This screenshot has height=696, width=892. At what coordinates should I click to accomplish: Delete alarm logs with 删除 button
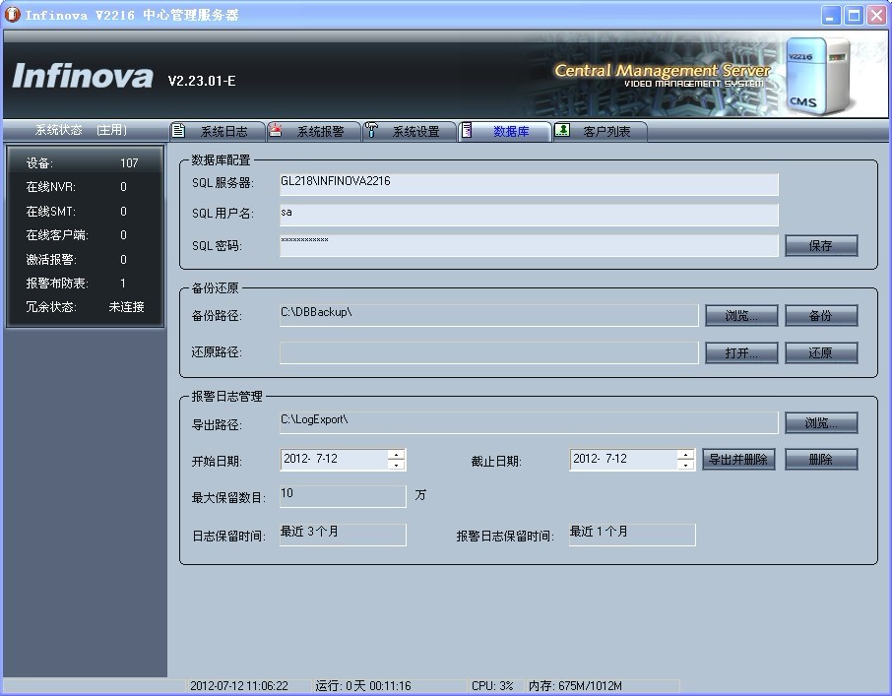tap(821, 460)
